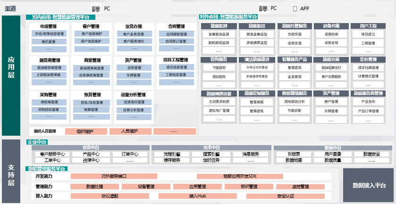Click 项目建立 under 用户工程
Screen dimensions: 396x204
coord(368,34)
